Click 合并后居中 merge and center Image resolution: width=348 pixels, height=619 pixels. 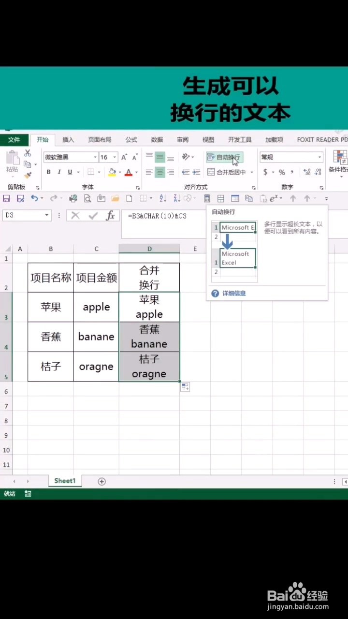click(227, 172)
